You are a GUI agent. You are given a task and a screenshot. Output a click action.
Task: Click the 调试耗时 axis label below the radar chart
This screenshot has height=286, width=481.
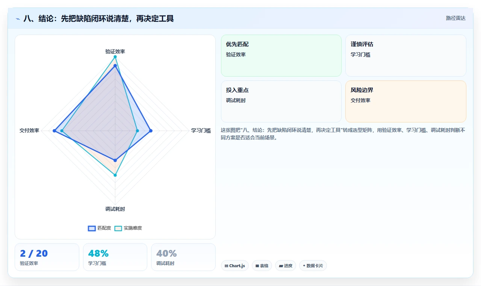click(x=115, y=209)
